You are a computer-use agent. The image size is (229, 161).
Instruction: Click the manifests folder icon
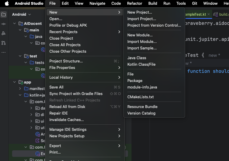click(26, 88)
